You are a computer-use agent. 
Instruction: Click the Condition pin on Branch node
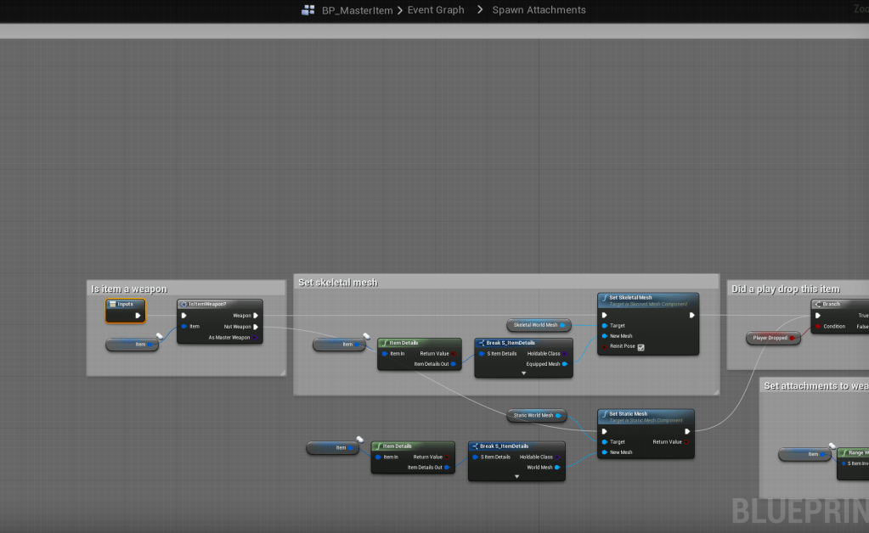(818, 326)
